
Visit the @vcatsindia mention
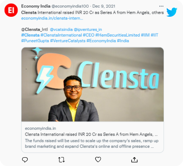coord(61,29)
